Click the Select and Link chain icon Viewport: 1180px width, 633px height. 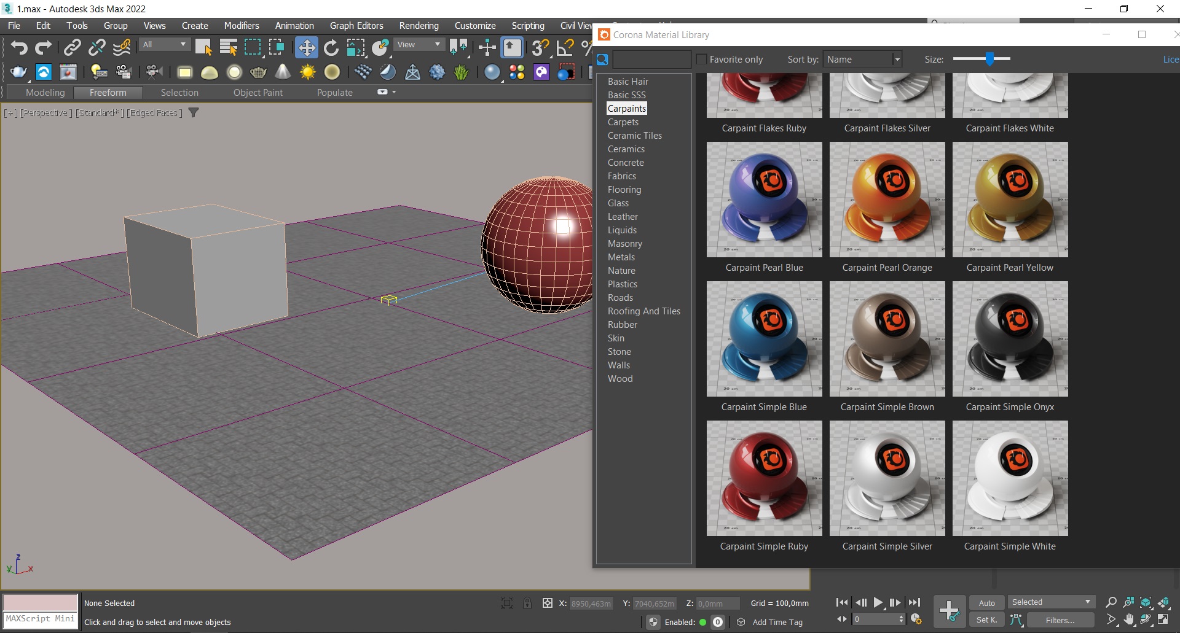tap(73, 47)
